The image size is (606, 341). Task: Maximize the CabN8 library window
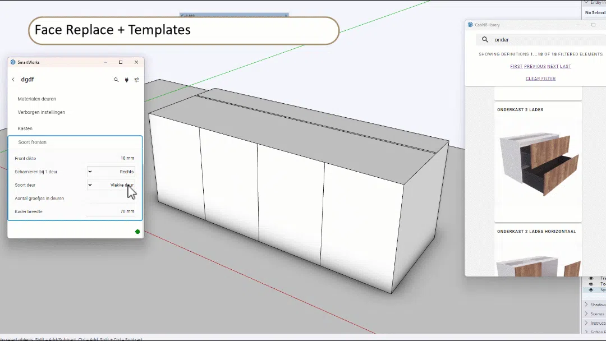click(x=593, y=25)
